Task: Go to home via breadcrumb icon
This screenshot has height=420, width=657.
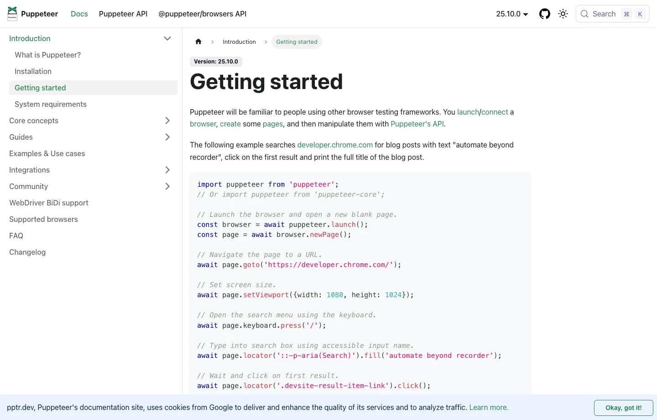Action: click(x=198, y=42)
